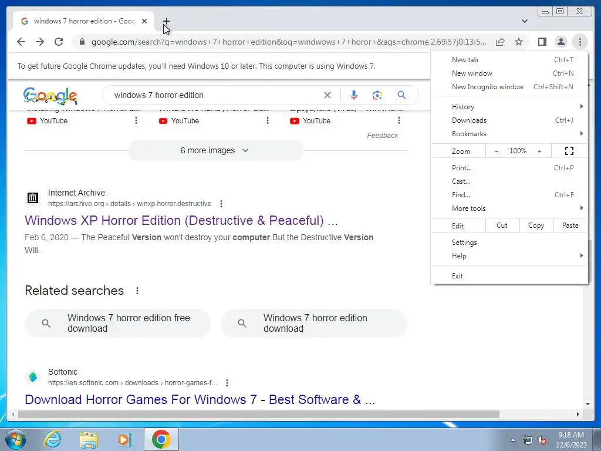Reload the page with the refresh icon
Image resolution: width=601 pixels, height=451 pixels.
(59, 42)
